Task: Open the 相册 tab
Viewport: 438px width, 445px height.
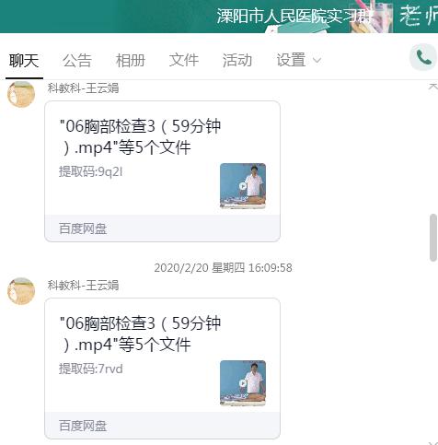Action: pos(131,60)
